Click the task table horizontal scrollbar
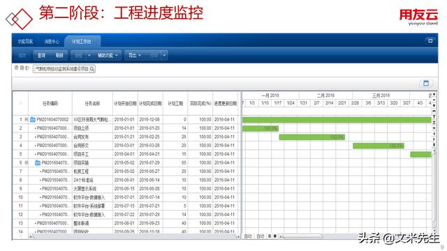 (x=134, y=236)
